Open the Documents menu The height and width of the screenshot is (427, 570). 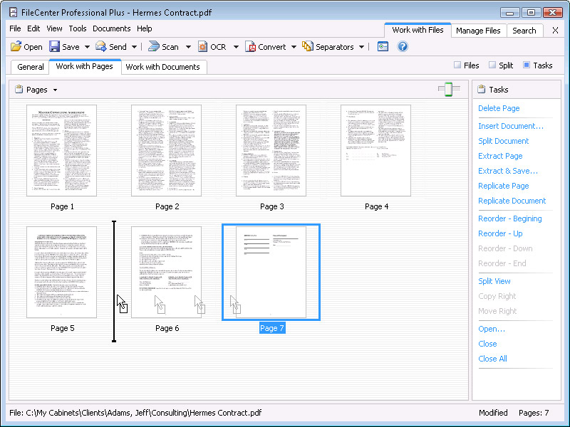(111, 28)
